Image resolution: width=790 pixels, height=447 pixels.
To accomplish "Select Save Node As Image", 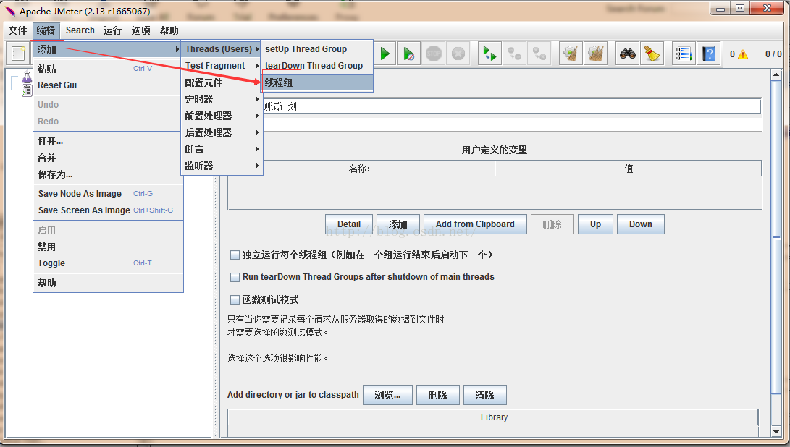I will [108, 194].
